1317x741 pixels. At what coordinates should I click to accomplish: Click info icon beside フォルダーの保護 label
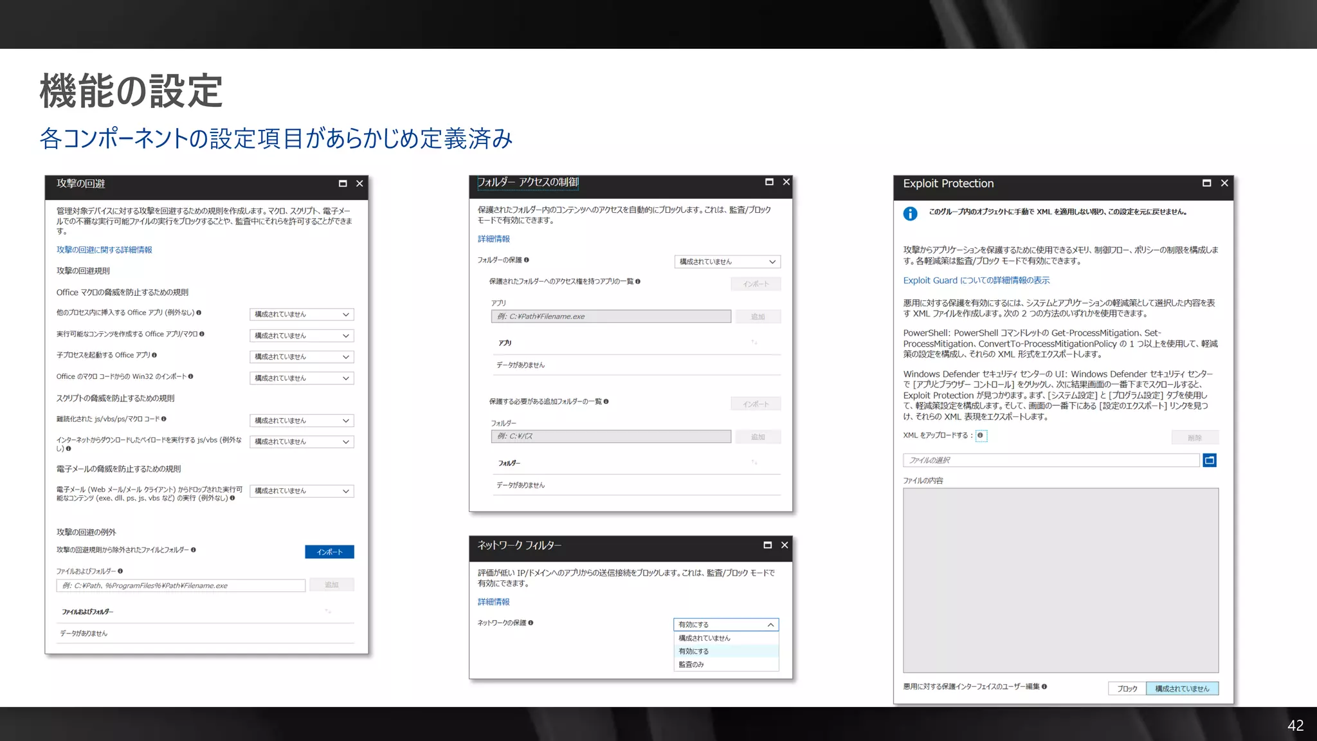526,260
